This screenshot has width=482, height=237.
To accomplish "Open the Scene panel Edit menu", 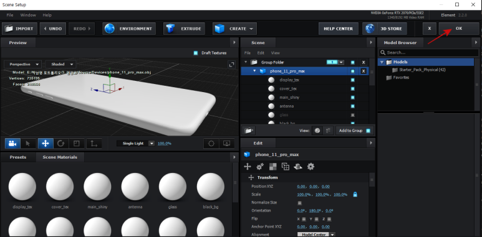I will tap(261, 53).
